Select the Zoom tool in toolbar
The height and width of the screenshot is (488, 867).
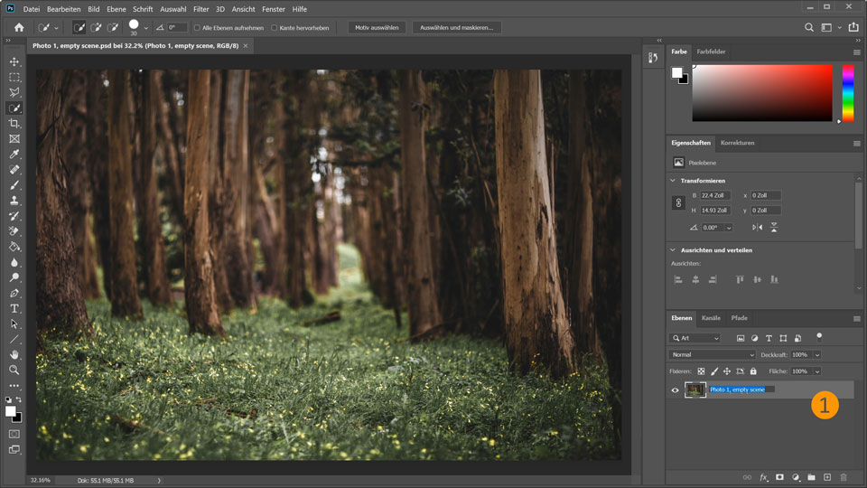(14, 370)
